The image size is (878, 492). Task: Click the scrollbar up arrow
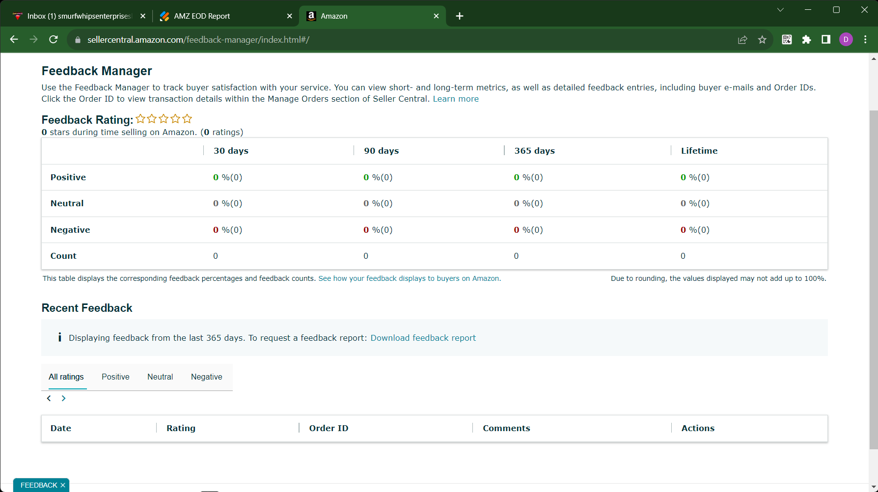point(874,58)
